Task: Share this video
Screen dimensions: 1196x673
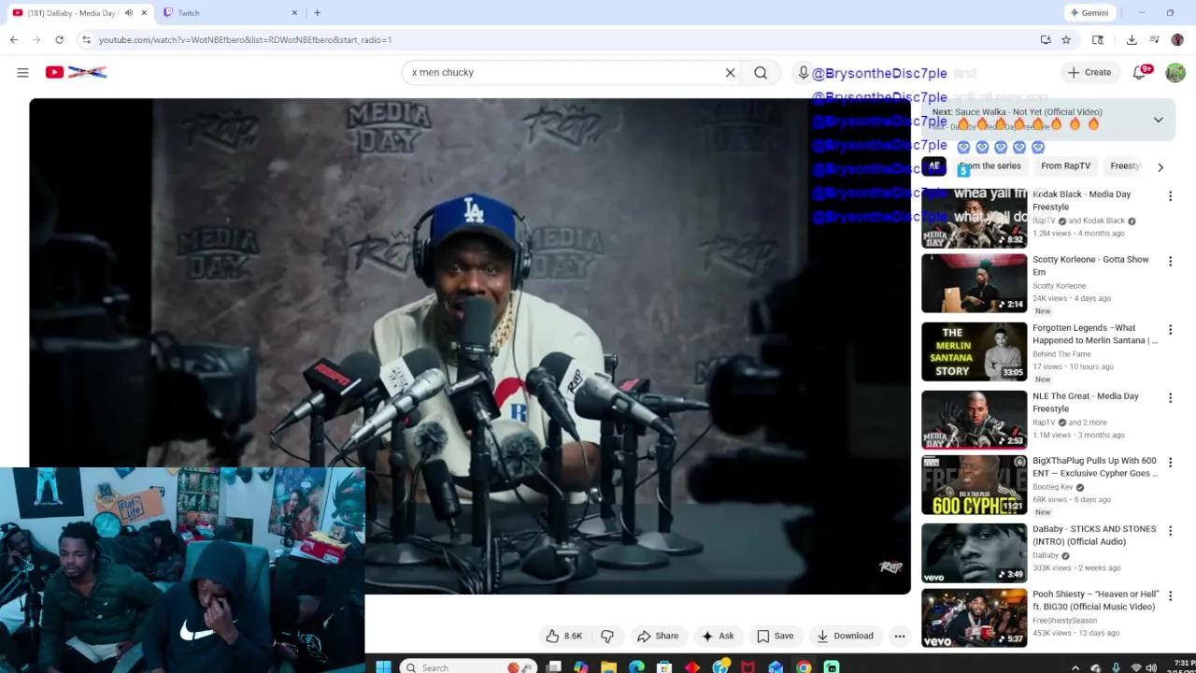Action: pos(658,636)
